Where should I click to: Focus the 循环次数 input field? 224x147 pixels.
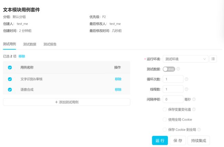pyautogui.click(x=173, y=79)
